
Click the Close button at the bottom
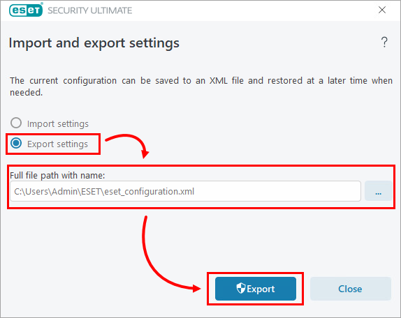pyautogui.click(x=351, y=289)
